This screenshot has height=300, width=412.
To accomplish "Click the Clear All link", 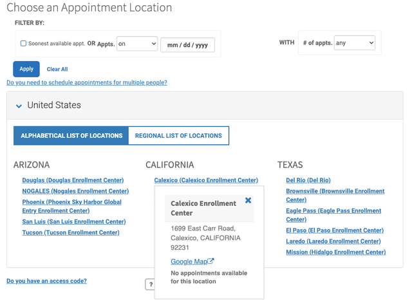I will coord(57,70).
